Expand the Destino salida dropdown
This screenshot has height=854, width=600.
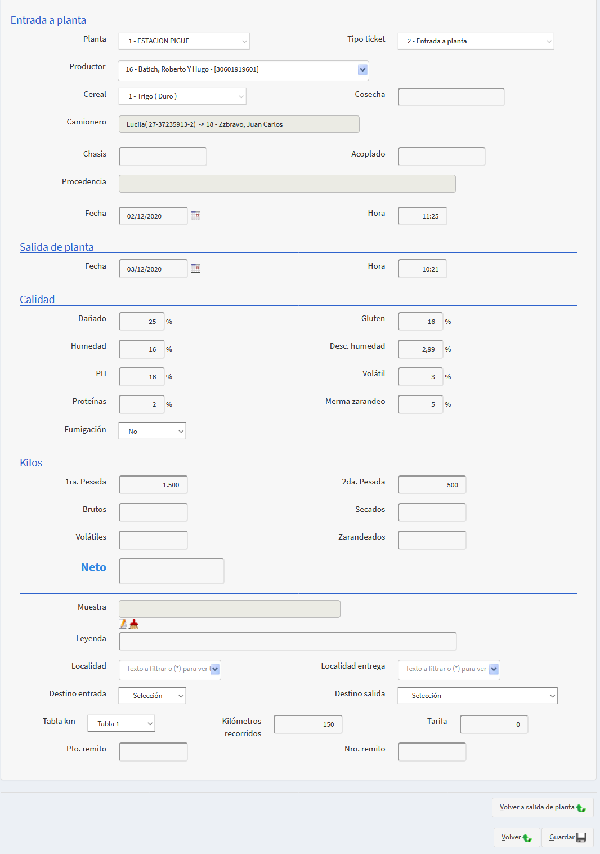477,696
